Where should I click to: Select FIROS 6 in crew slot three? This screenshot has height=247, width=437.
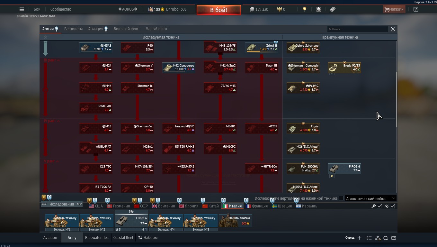[131, 221]
